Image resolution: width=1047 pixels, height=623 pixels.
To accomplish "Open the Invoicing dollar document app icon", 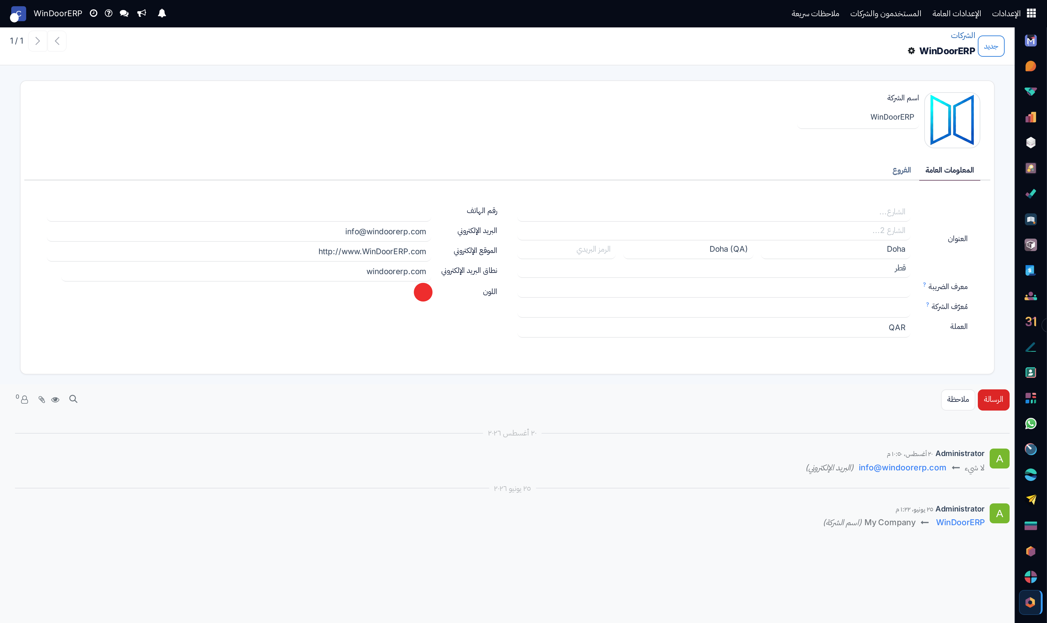I will (x=1030, y=270).
